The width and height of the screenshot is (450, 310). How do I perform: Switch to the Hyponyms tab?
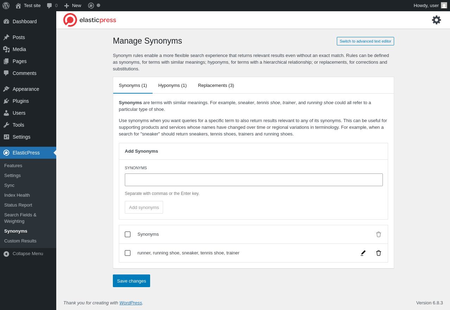coord(172,86)
